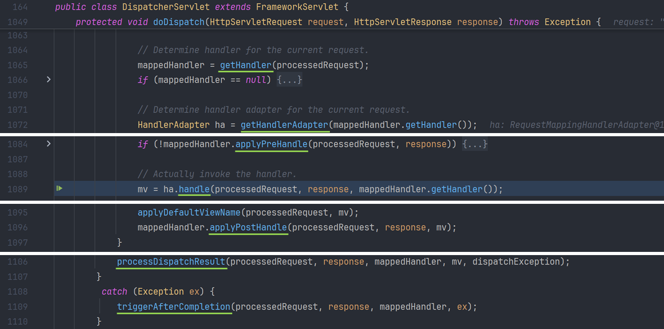Viewport: 664px width, 329px height.
Task: Click the triggerAfterCompletion method call
Action: click(174, 307)
